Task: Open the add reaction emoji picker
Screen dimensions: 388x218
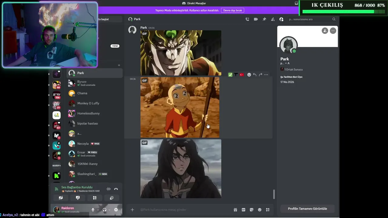Action: click(x=249, y=75)
